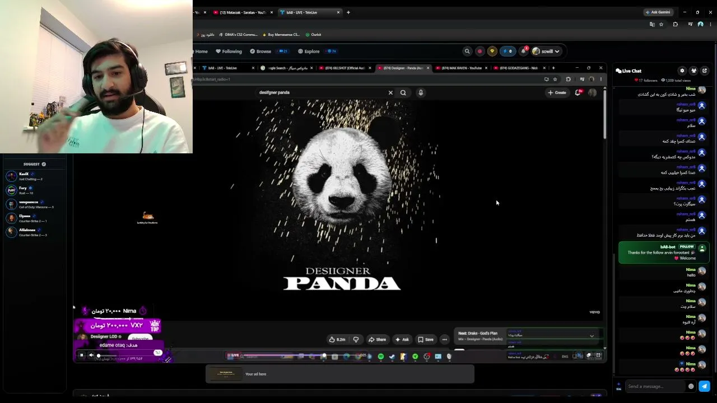The image size is (717, 403).
Task: Open the stream viewers count badge next to Browse
Action: coord(283,51)
